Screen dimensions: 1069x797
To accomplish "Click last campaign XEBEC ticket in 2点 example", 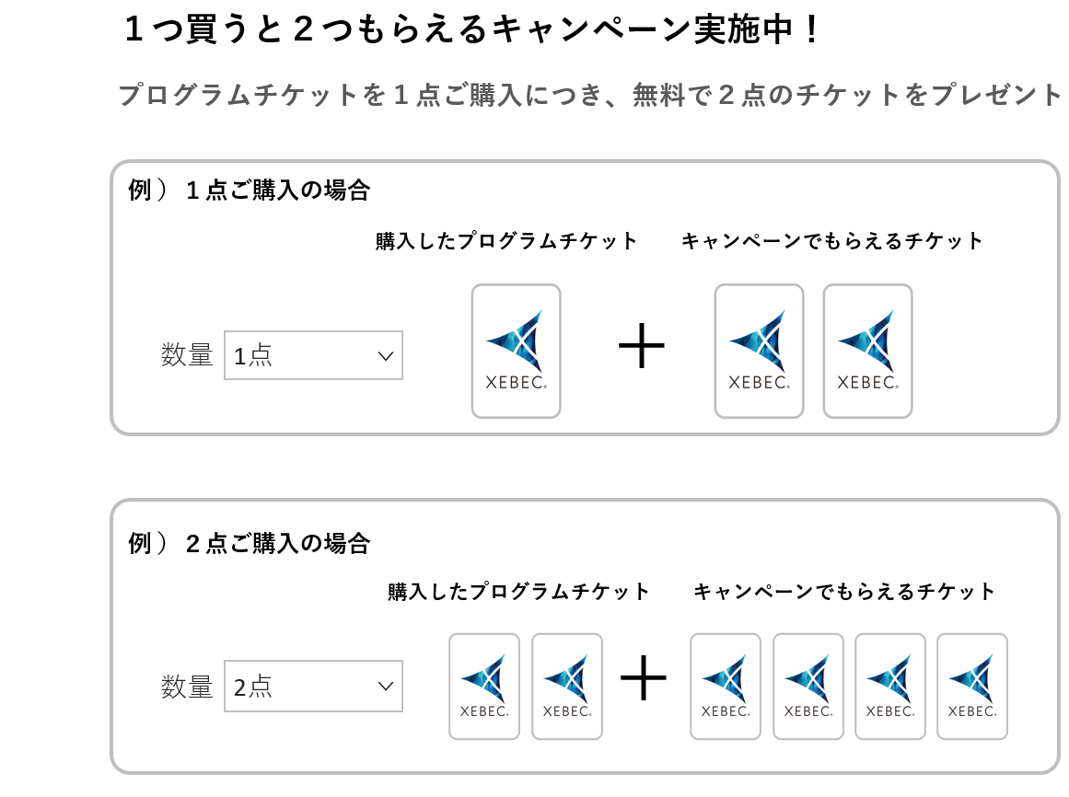I will click(972, 686).
